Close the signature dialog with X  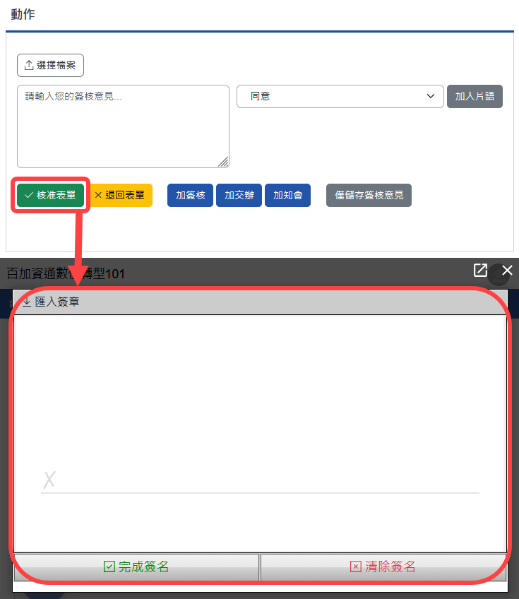click(507, 270)
